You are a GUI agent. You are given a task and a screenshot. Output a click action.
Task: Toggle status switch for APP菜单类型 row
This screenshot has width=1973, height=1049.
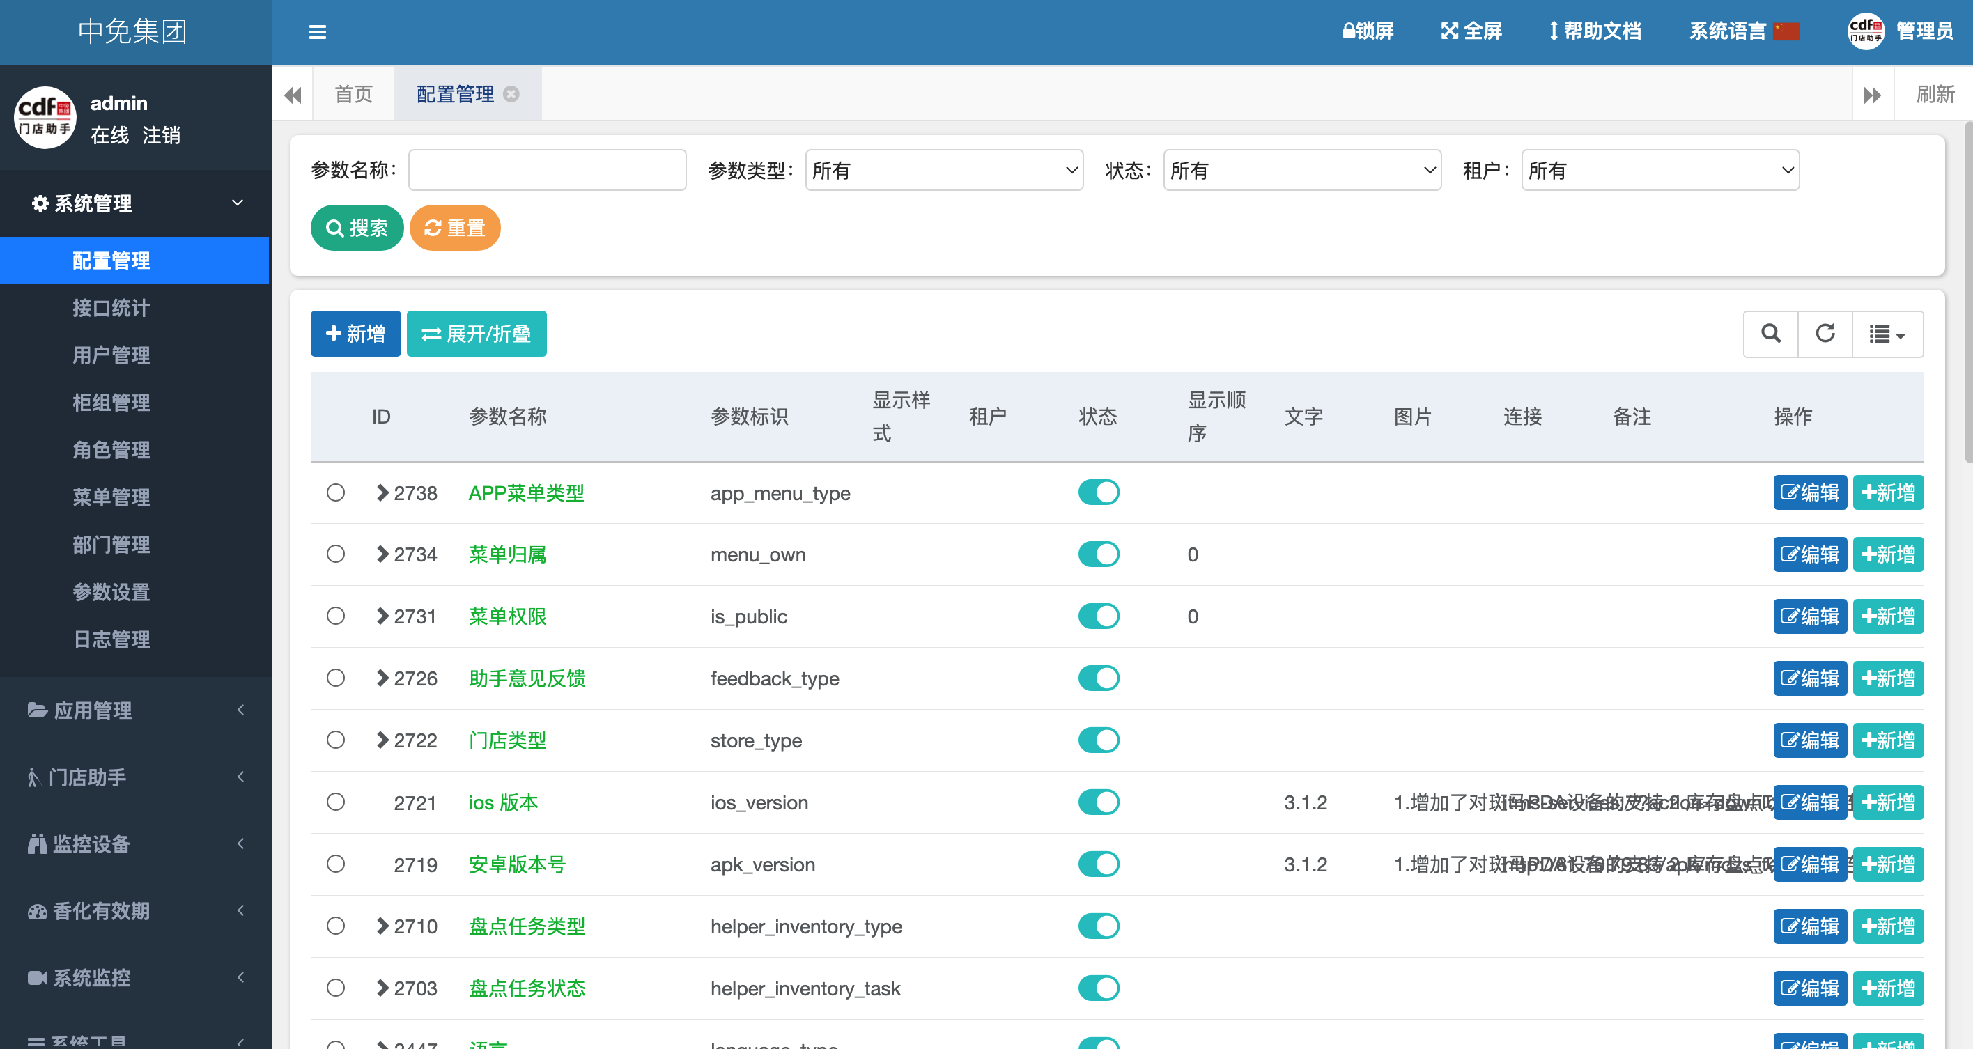tap(1097, 492)
